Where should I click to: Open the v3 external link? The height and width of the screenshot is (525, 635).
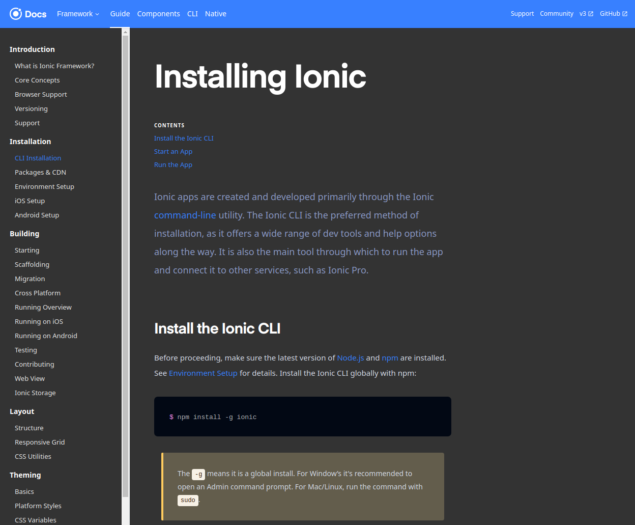tap(586, 14)
